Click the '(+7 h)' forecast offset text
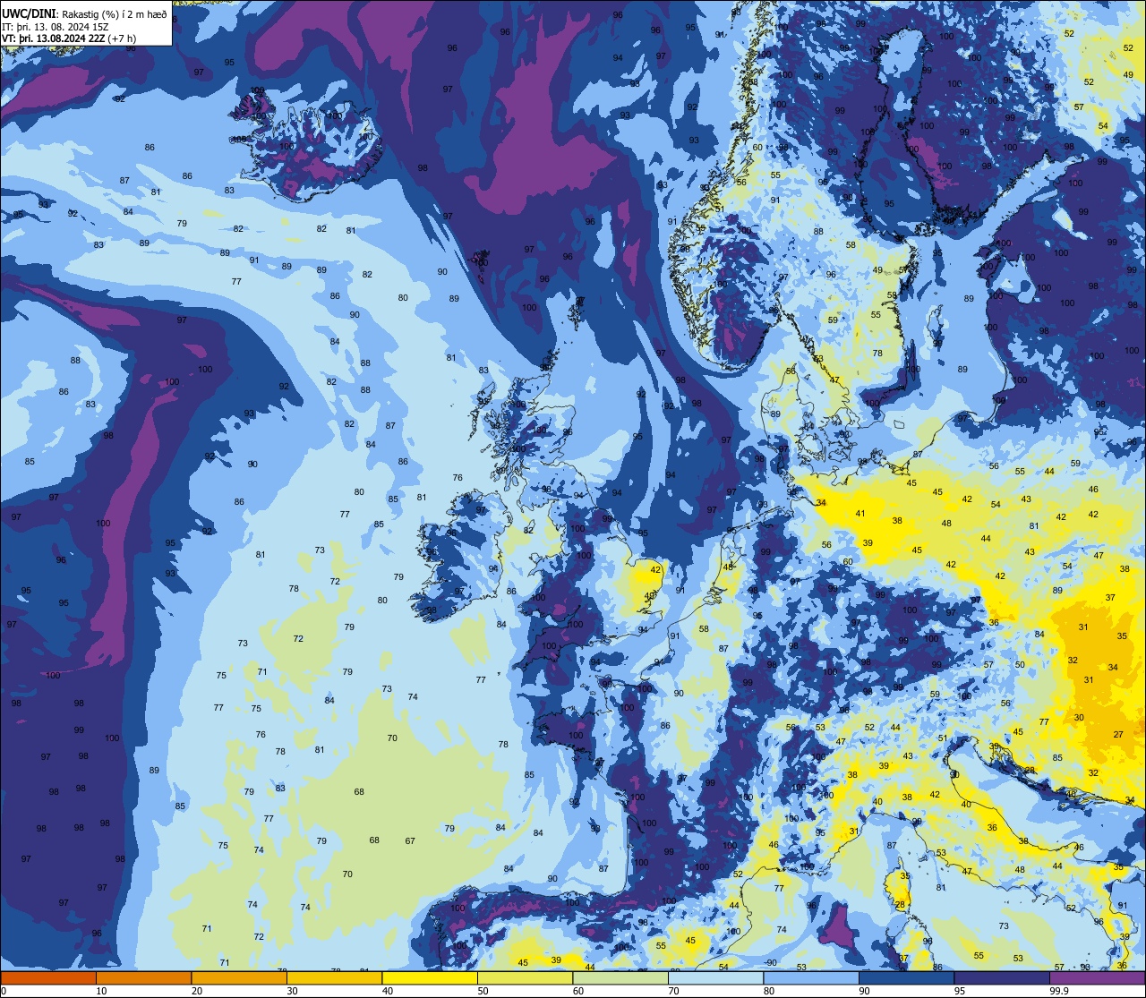 (x=121, y=38)
